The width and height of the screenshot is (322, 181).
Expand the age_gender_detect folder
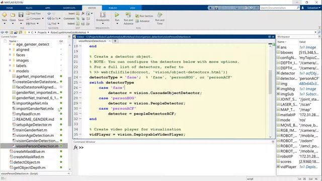click(x=10, y=44)
